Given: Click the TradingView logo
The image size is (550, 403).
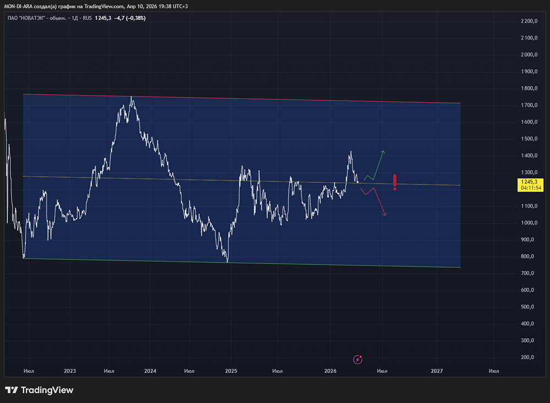Looking at the screenshot, I should pos(39,390).
